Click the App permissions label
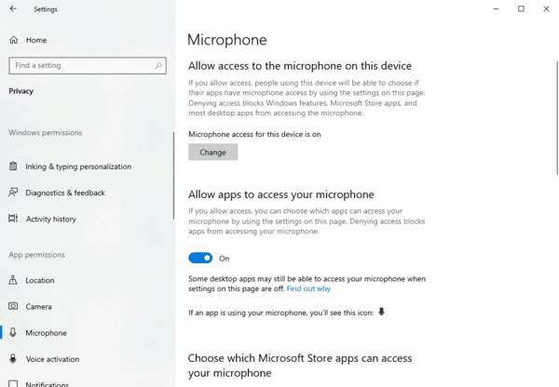Screen dimensions: 559x387 36,255
